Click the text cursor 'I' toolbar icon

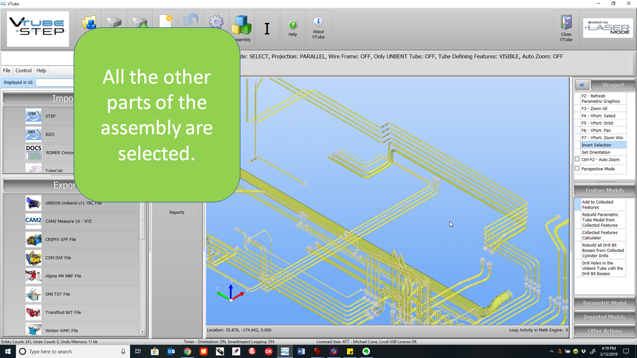pyautogui.click(x=267, y=29)
